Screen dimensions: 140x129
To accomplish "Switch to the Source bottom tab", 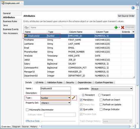I will (x=25, y=127).
